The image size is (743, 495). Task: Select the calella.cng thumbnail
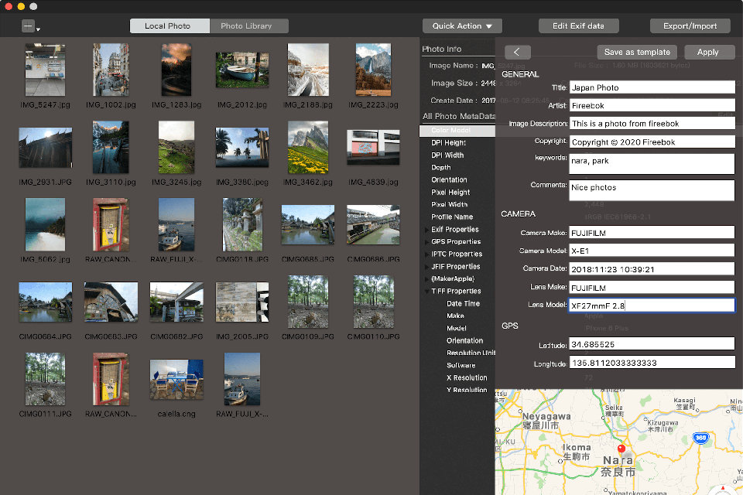[176, 380]
